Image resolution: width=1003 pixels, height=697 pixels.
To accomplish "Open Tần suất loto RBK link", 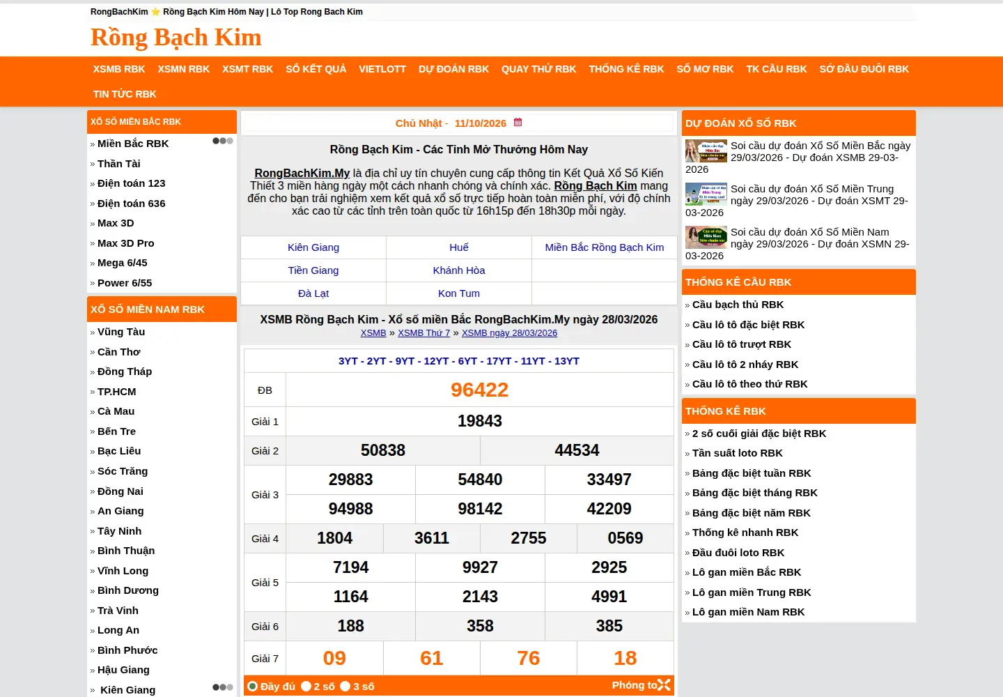I will [x=738, y=453].
